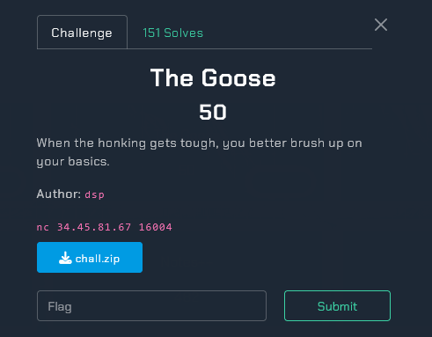
Task: Click the chall.zip filename text
Action: pyautogui.click(x=98, y=259)
